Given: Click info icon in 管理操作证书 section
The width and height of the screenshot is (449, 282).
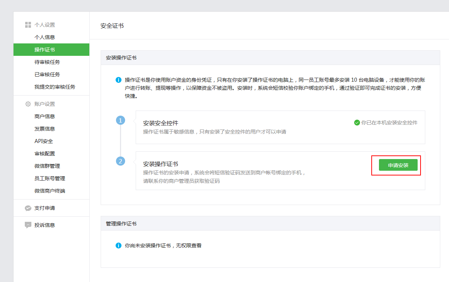Looking at the screenshot, I should point(118,246).
